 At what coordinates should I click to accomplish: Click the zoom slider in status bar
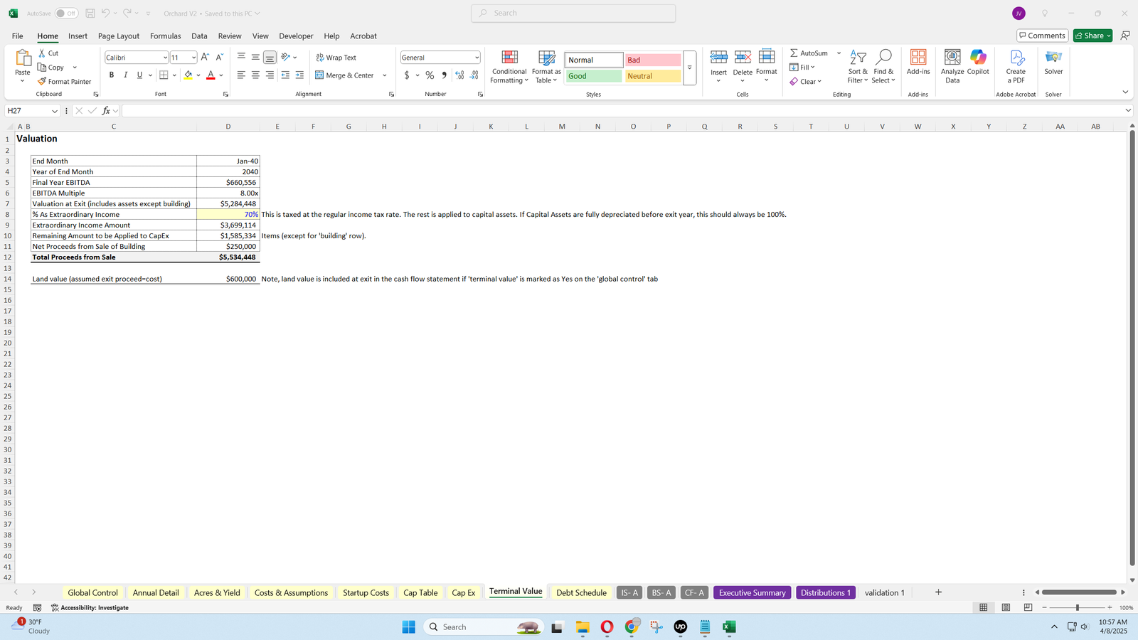(1077, 607)
